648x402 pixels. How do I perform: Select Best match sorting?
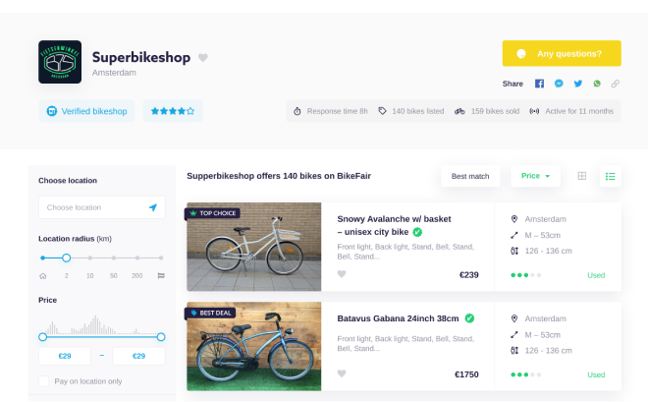click(x=470, y=176)
